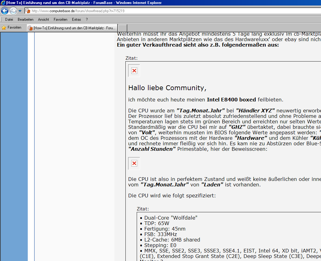Click the Favoriten star icon

4,28
